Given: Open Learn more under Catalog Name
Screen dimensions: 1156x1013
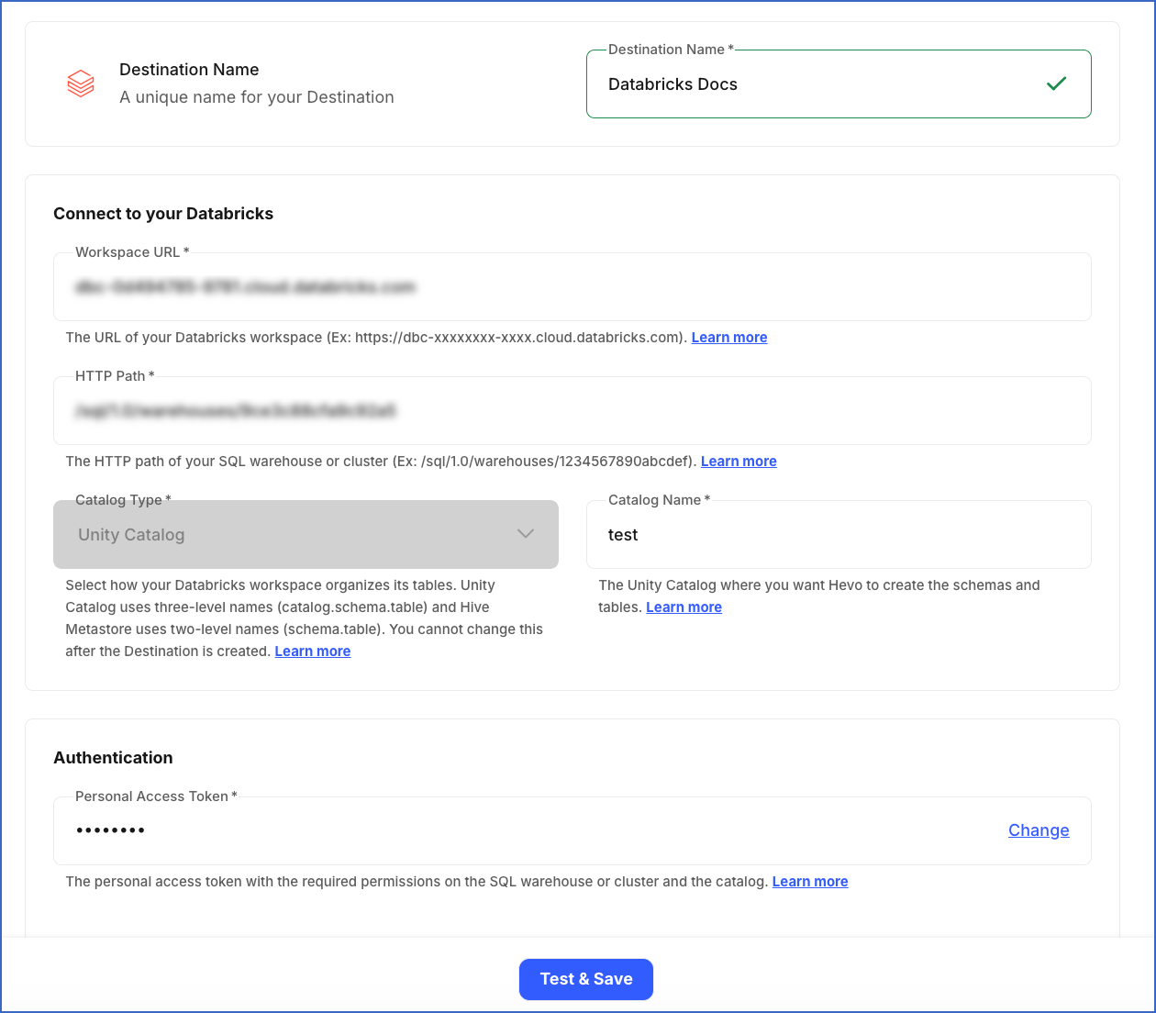Looking at the screenshot, I should click(684, 607).
